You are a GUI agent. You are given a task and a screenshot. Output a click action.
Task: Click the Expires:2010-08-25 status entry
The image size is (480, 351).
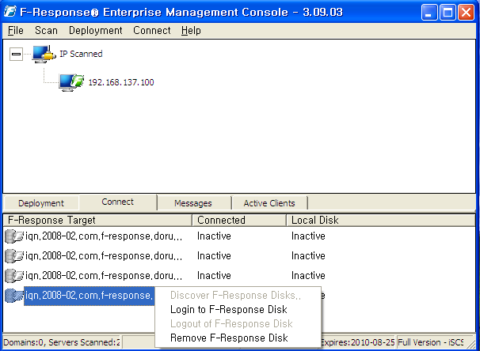(358, 342)
